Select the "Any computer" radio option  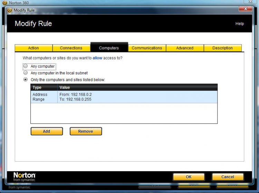pos(26,66)
